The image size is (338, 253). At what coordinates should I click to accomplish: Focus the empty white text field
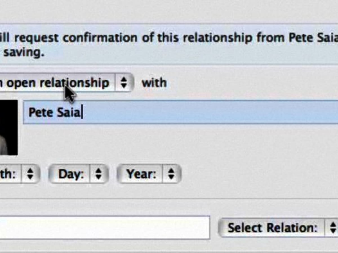[x=105, y=227]
